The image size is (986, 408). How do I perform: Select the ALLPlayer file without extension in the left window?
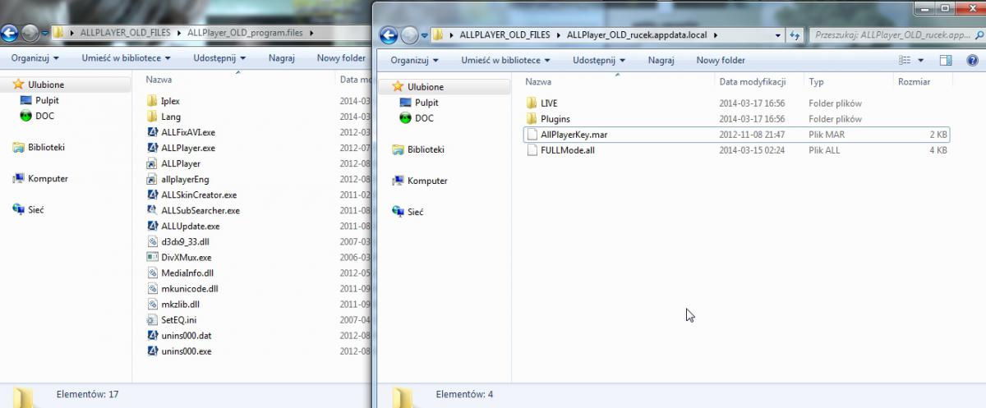coord(181,163)
